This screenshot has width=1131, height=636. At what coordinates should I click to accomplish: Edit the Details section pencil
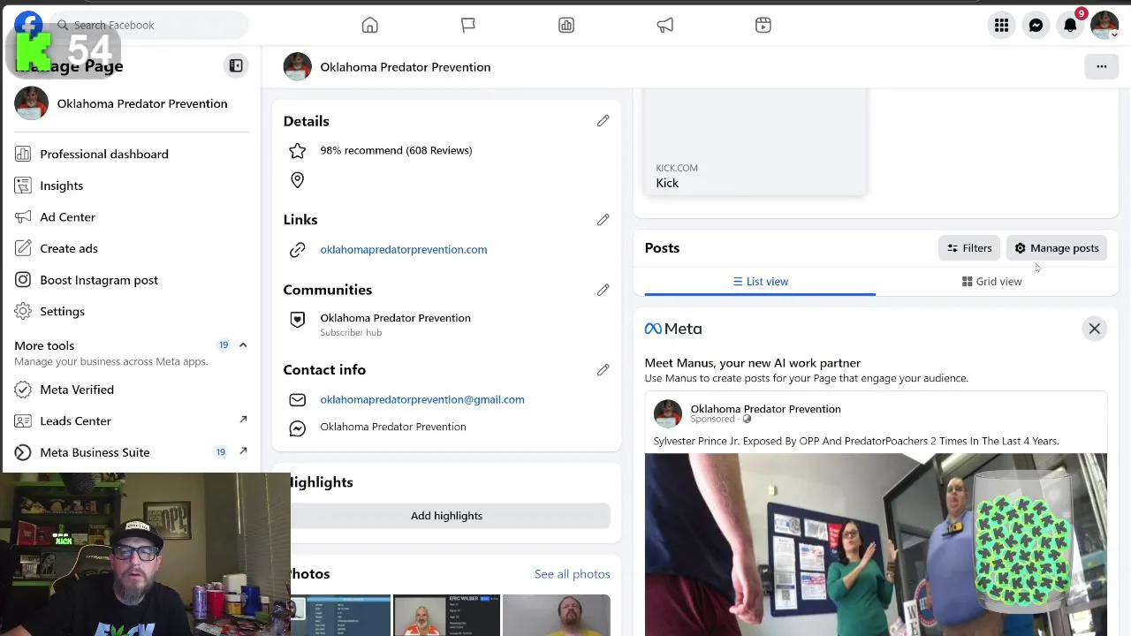pos(603,120)
